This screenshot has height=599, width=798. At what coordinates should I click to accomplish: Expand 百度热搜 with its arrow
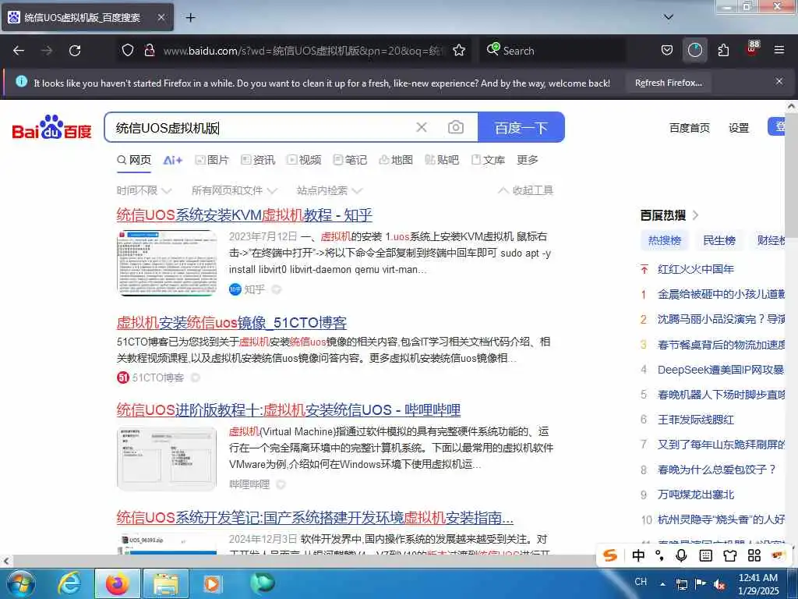[696, 215]
